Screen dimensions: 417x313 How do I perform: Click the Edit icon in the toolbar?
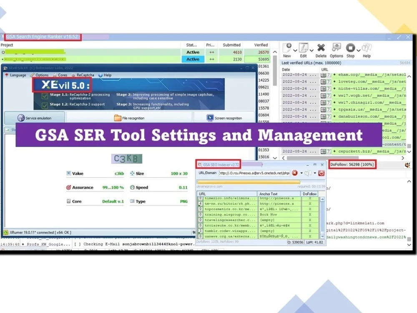click(x=303, y=47)
